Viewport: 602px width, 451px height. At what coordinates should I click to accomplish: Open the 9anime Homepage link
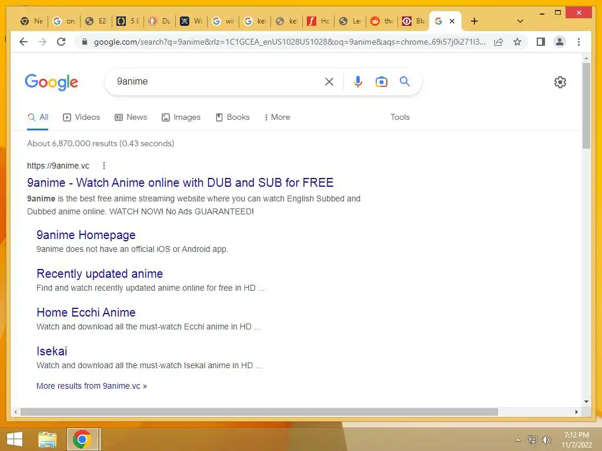(x=86, y=235)
